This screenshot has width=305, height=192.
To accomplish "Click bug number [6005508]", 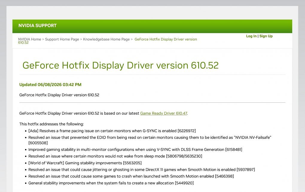I will (x=38, y=143).
